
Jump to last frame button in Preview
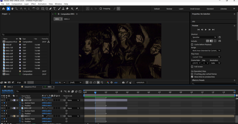tap(213, 30)
